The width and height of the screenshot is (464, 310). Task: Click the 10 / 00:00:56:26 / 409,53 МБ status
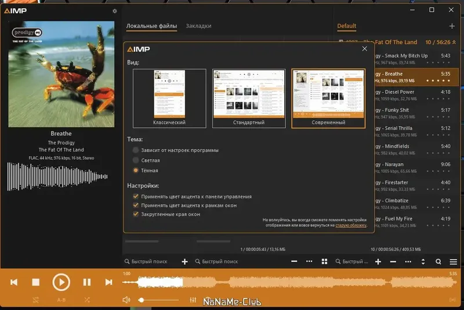click(396, 249)
